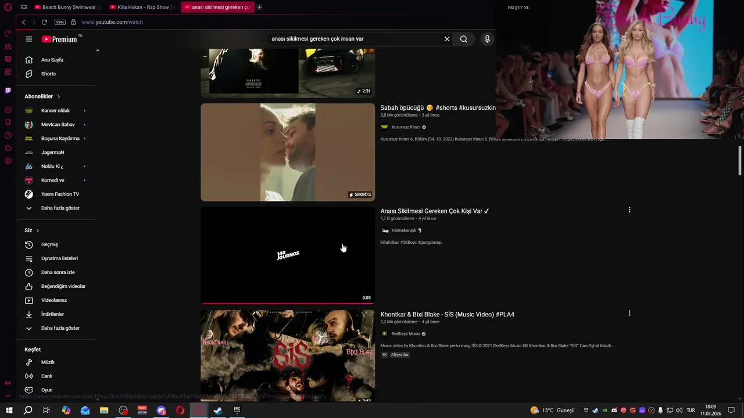744x418 pixels.
Task: Open İndirilenler downloads
Action: [x=56, y=314]
